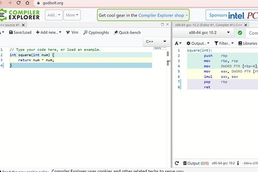Viewport: 258px width, 172px height.
Task: Select the C++ source #1 tab
Action: (10, 25)
